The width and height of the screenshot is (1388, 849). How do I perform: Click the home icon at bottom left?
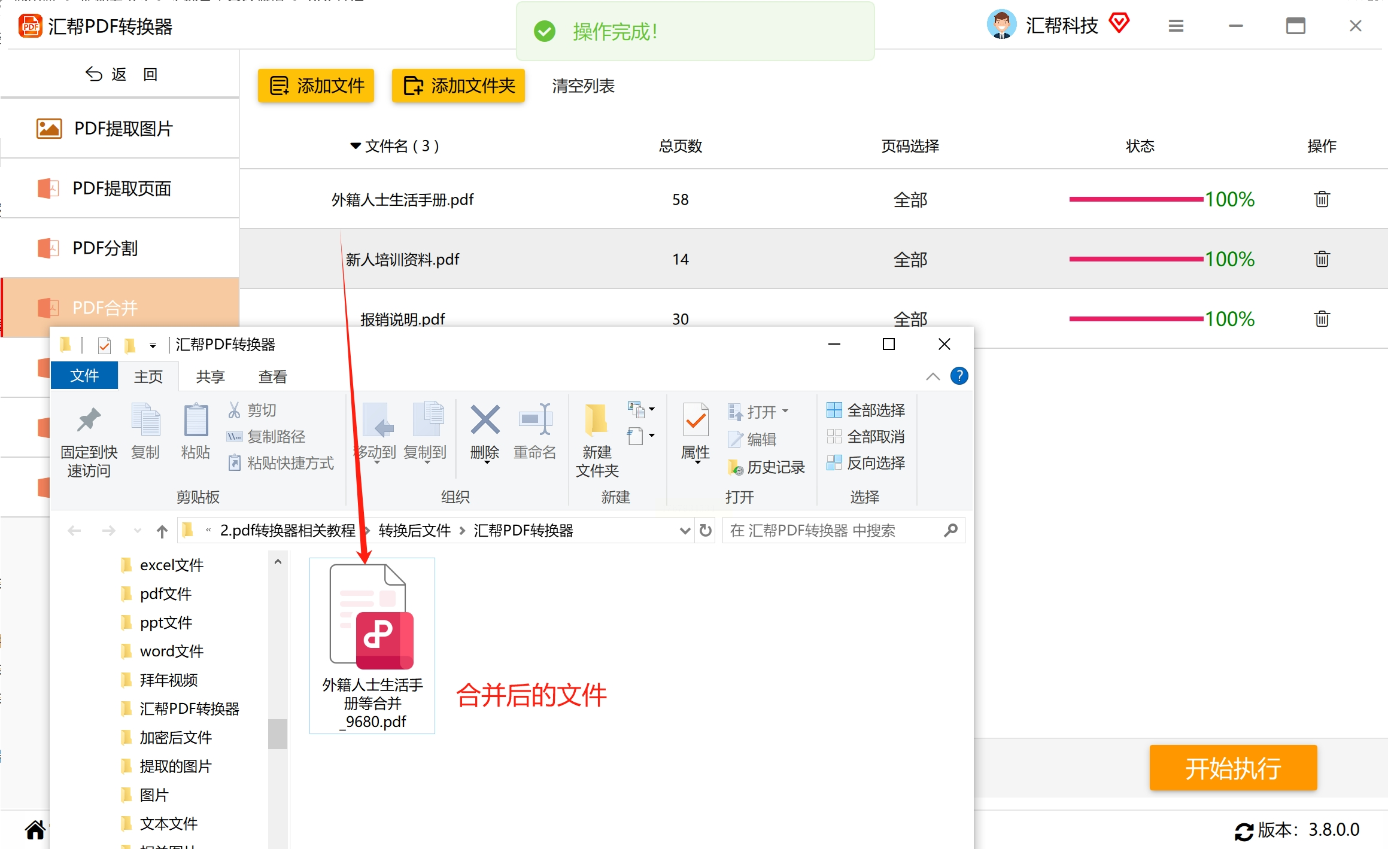click(35, 830)
